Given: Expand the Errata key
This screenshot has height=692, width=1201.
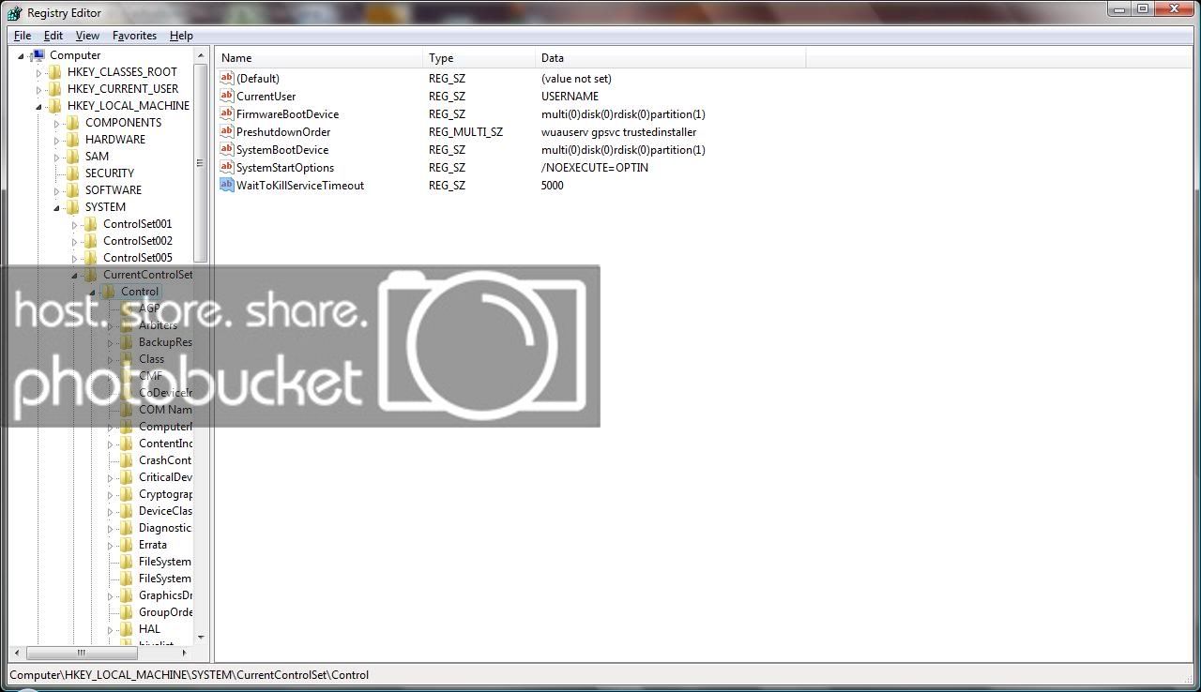Looking at the screenshot, I should coord(110,546).
